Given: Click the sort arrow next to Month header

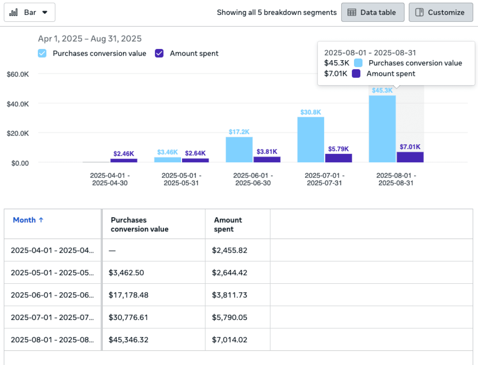Looking at the screenshot, I should (x=41, y=220).
